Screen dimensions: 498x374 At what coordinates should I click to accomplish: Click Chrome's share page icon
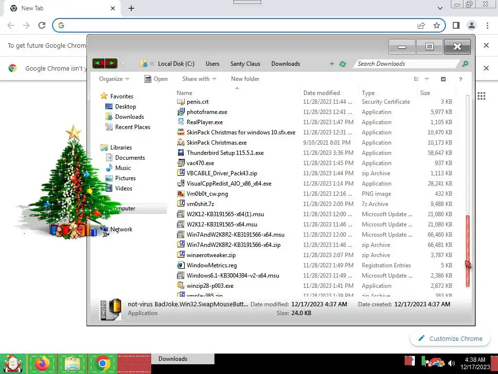click(x=421, y=25)
